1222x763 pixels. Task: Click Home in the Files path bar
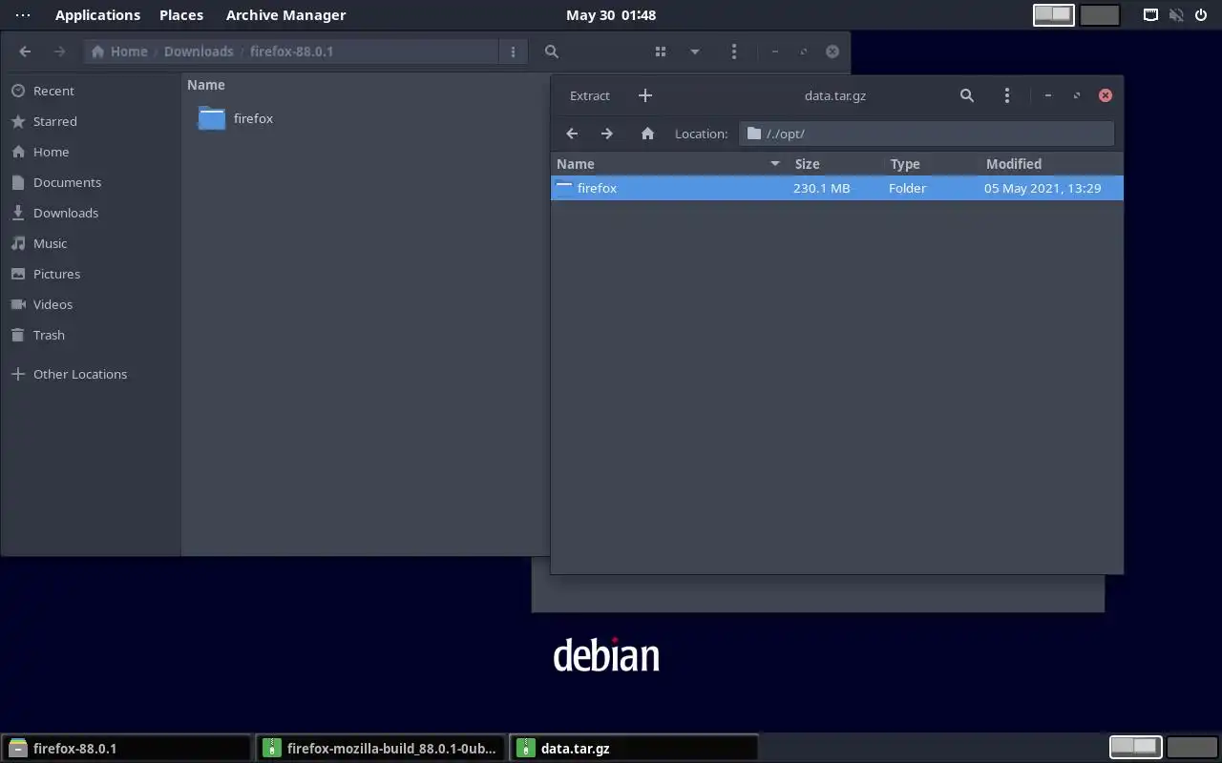point(119,52)
